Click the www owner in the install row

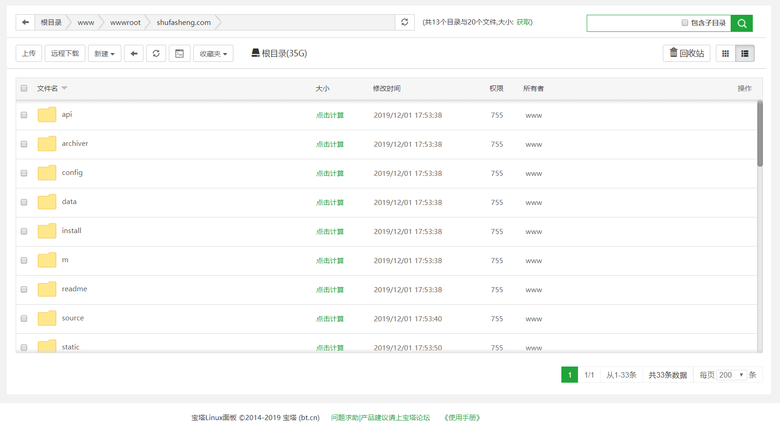pos(534,232)
